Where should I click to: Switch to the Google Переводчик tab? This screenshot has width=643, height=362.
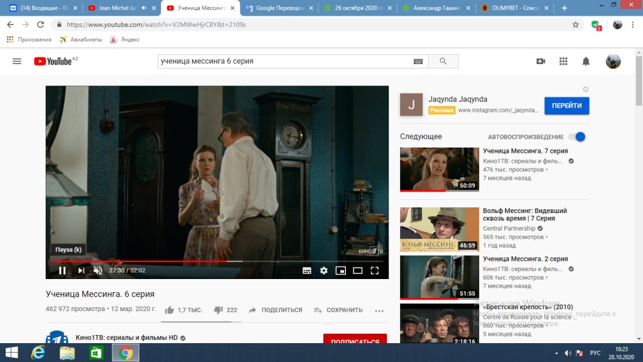pyautogui.click(x=279, y=8)
